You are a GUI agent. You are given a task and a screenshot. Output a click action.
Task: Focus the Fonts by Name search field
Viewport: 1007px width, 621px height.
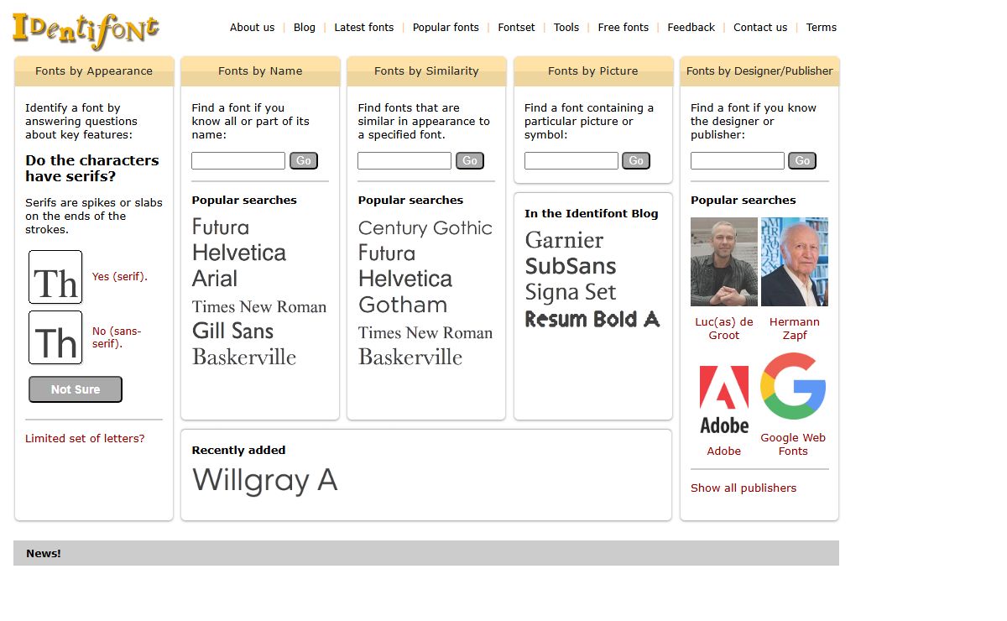(x=238, y=160)
